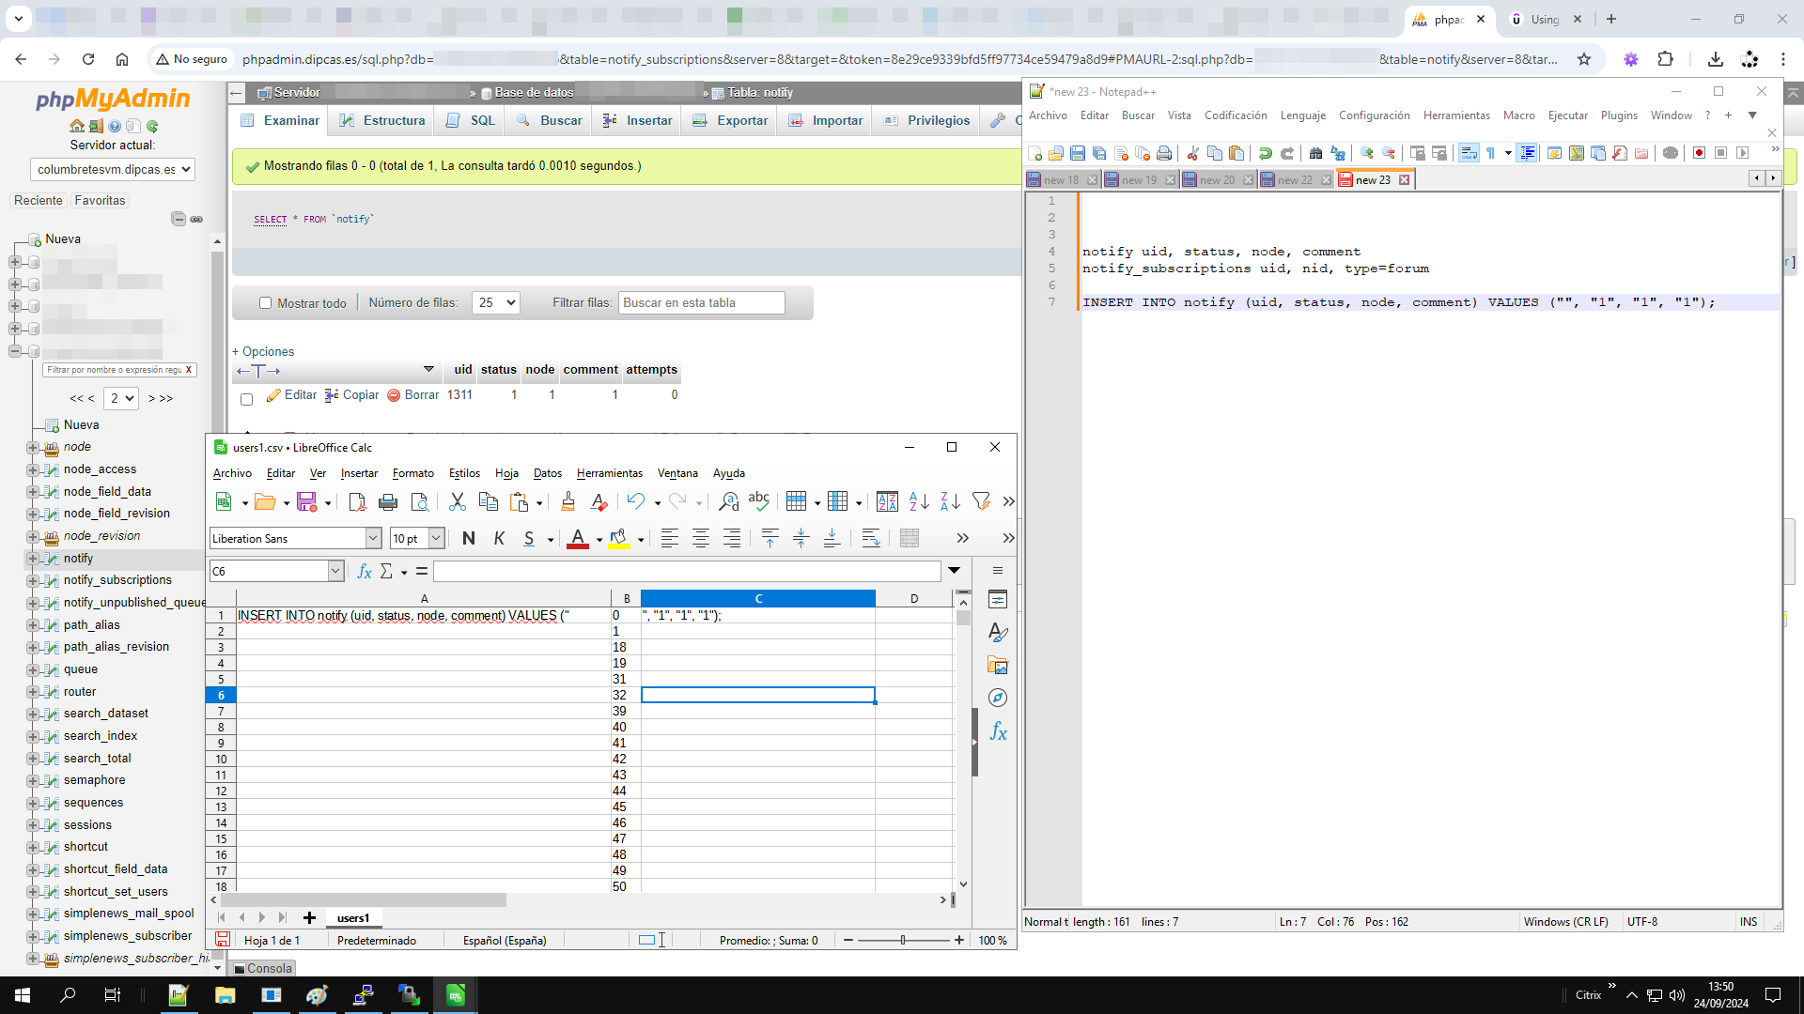Click the Calc formula input line
The image size is (1804, 1014).
point(687,571)
